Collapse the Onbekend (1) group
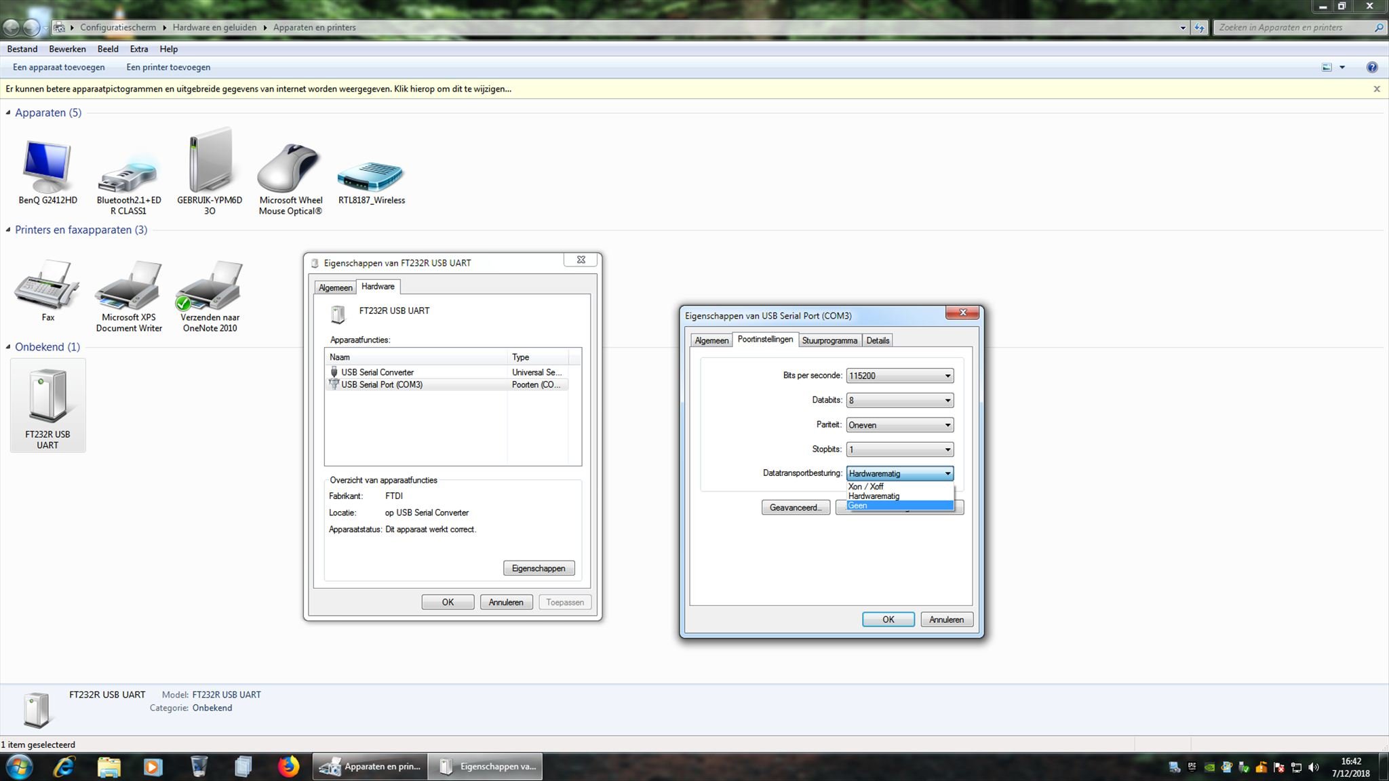This screenshot has height=781, width=1389. click(x=8, y=346)
